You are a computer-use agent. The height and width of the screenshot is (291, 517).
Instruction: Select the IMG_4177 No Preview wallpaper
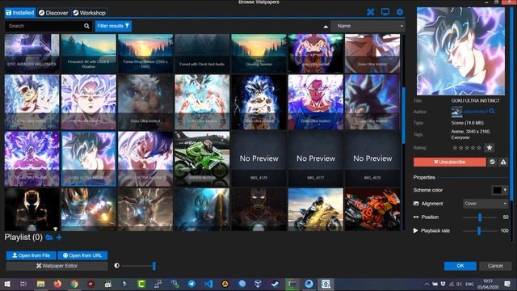point(316,158)
